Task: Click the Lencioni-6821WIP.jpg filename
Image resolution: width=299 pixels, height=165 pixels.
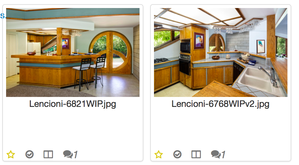Action: click(x=73, y=104)
